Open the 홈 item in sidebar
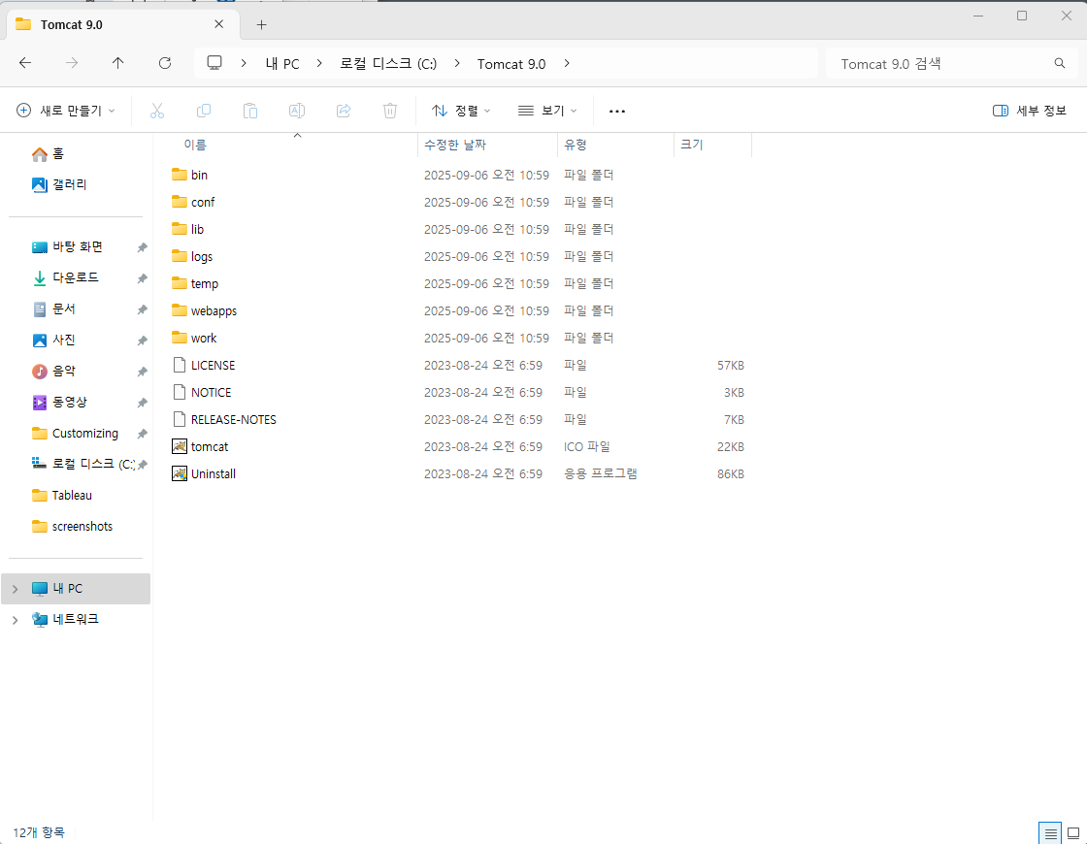The width and height of the screenshot is (1087, 844). pyautogui.click(x=58, y=154)
